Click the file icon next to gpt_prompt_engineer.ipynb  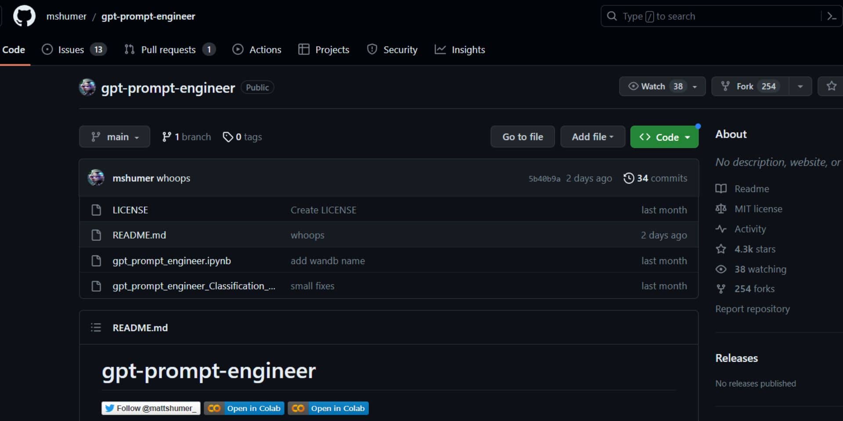tap(96, 261)
